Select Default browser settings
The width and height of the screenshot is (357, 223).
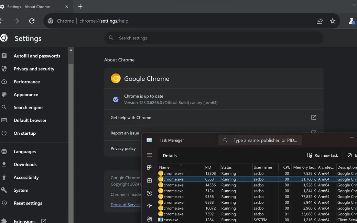(30, 120)
